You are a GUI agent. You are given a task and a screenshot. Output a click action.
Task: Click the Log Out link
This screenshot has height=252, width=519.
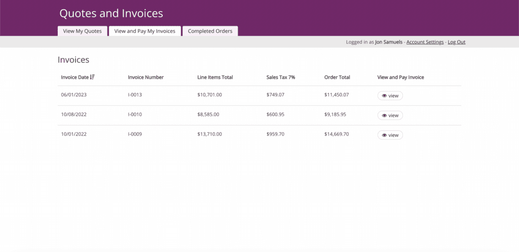tap(456, 42)
